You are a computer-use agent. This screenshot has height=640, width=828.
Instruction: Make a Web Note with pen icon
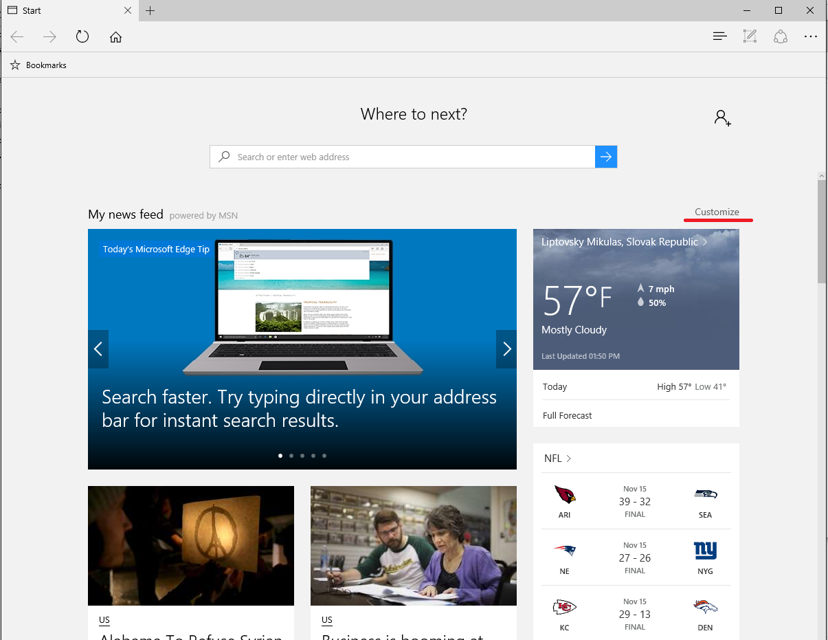(x=750, y=36)
